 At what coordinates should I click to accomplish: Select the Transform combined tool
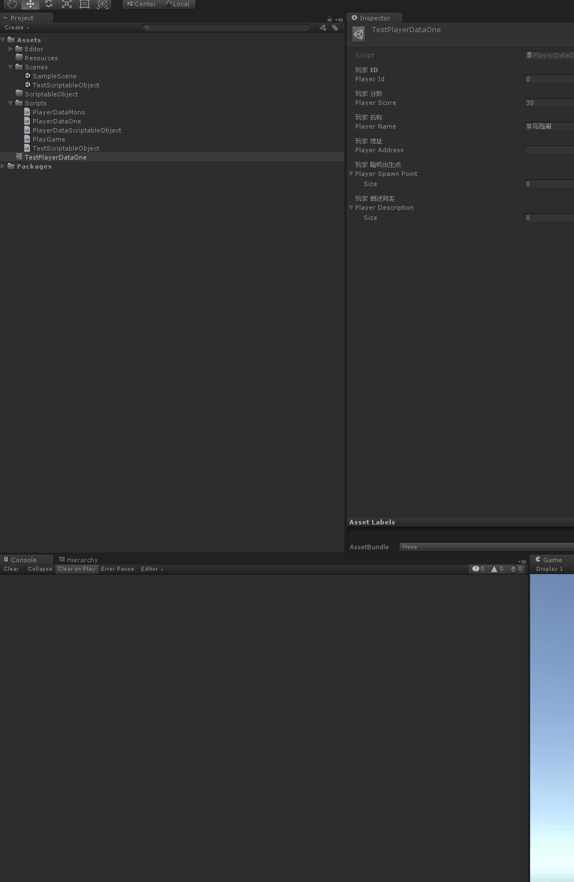(x=103, y=5)
